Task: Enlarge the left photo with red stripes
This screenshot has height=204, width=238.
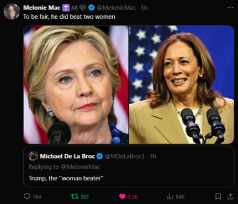Action: pos(76,84)
